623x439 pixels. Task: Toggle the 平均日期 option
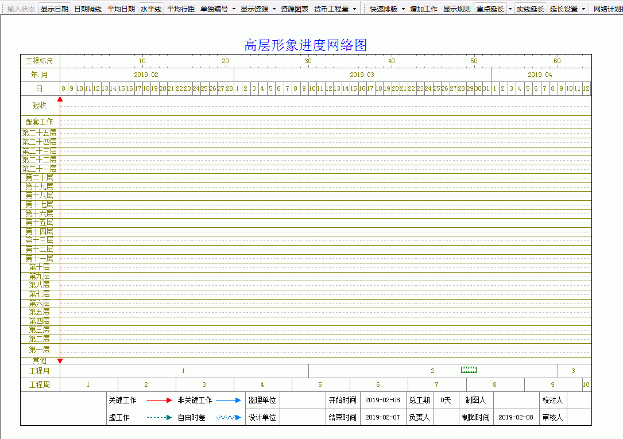point(121,9)
